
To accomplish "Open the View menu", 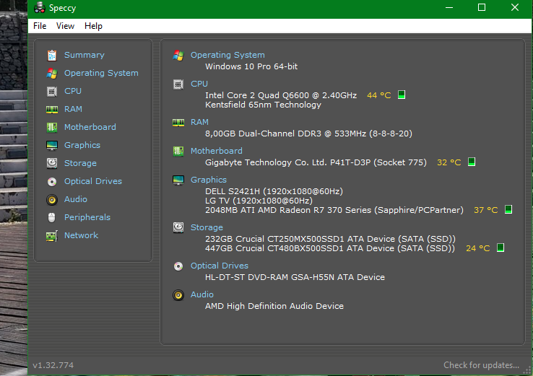I will tap(65, 26).
